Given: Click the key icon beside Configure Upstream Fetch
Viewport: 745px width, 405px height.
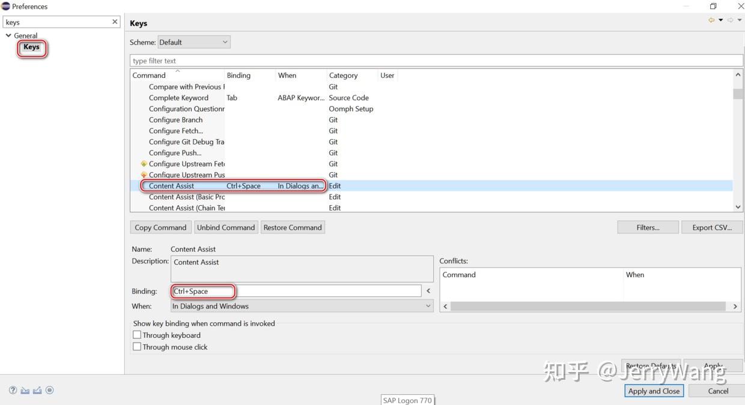Looking at the screenshot, I should pos(144,163).
